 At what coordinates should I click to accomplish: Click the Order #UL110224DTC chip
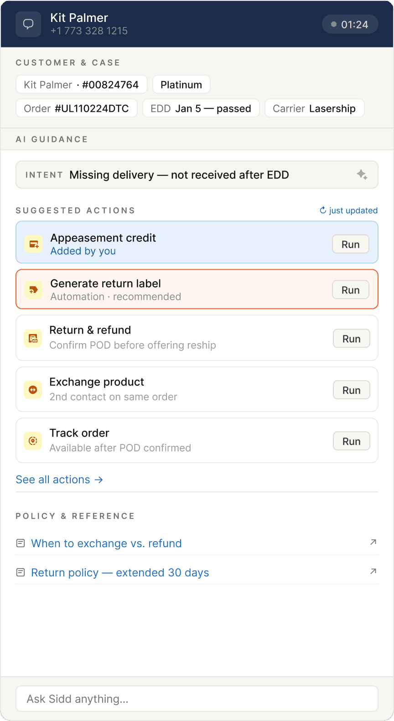(77, 108)
